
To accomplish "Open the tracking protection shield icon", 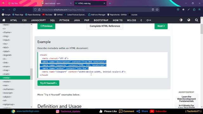I will coord(35,9).
